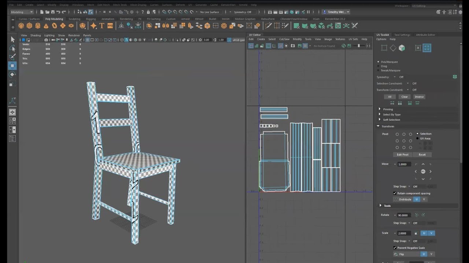Screen dimensions: 469x263
Task: Open the Selection Constraint dropdown
Action: (x=407, y=83)
